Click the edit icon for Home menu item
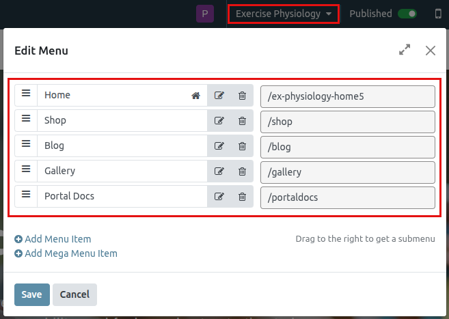 219,96
